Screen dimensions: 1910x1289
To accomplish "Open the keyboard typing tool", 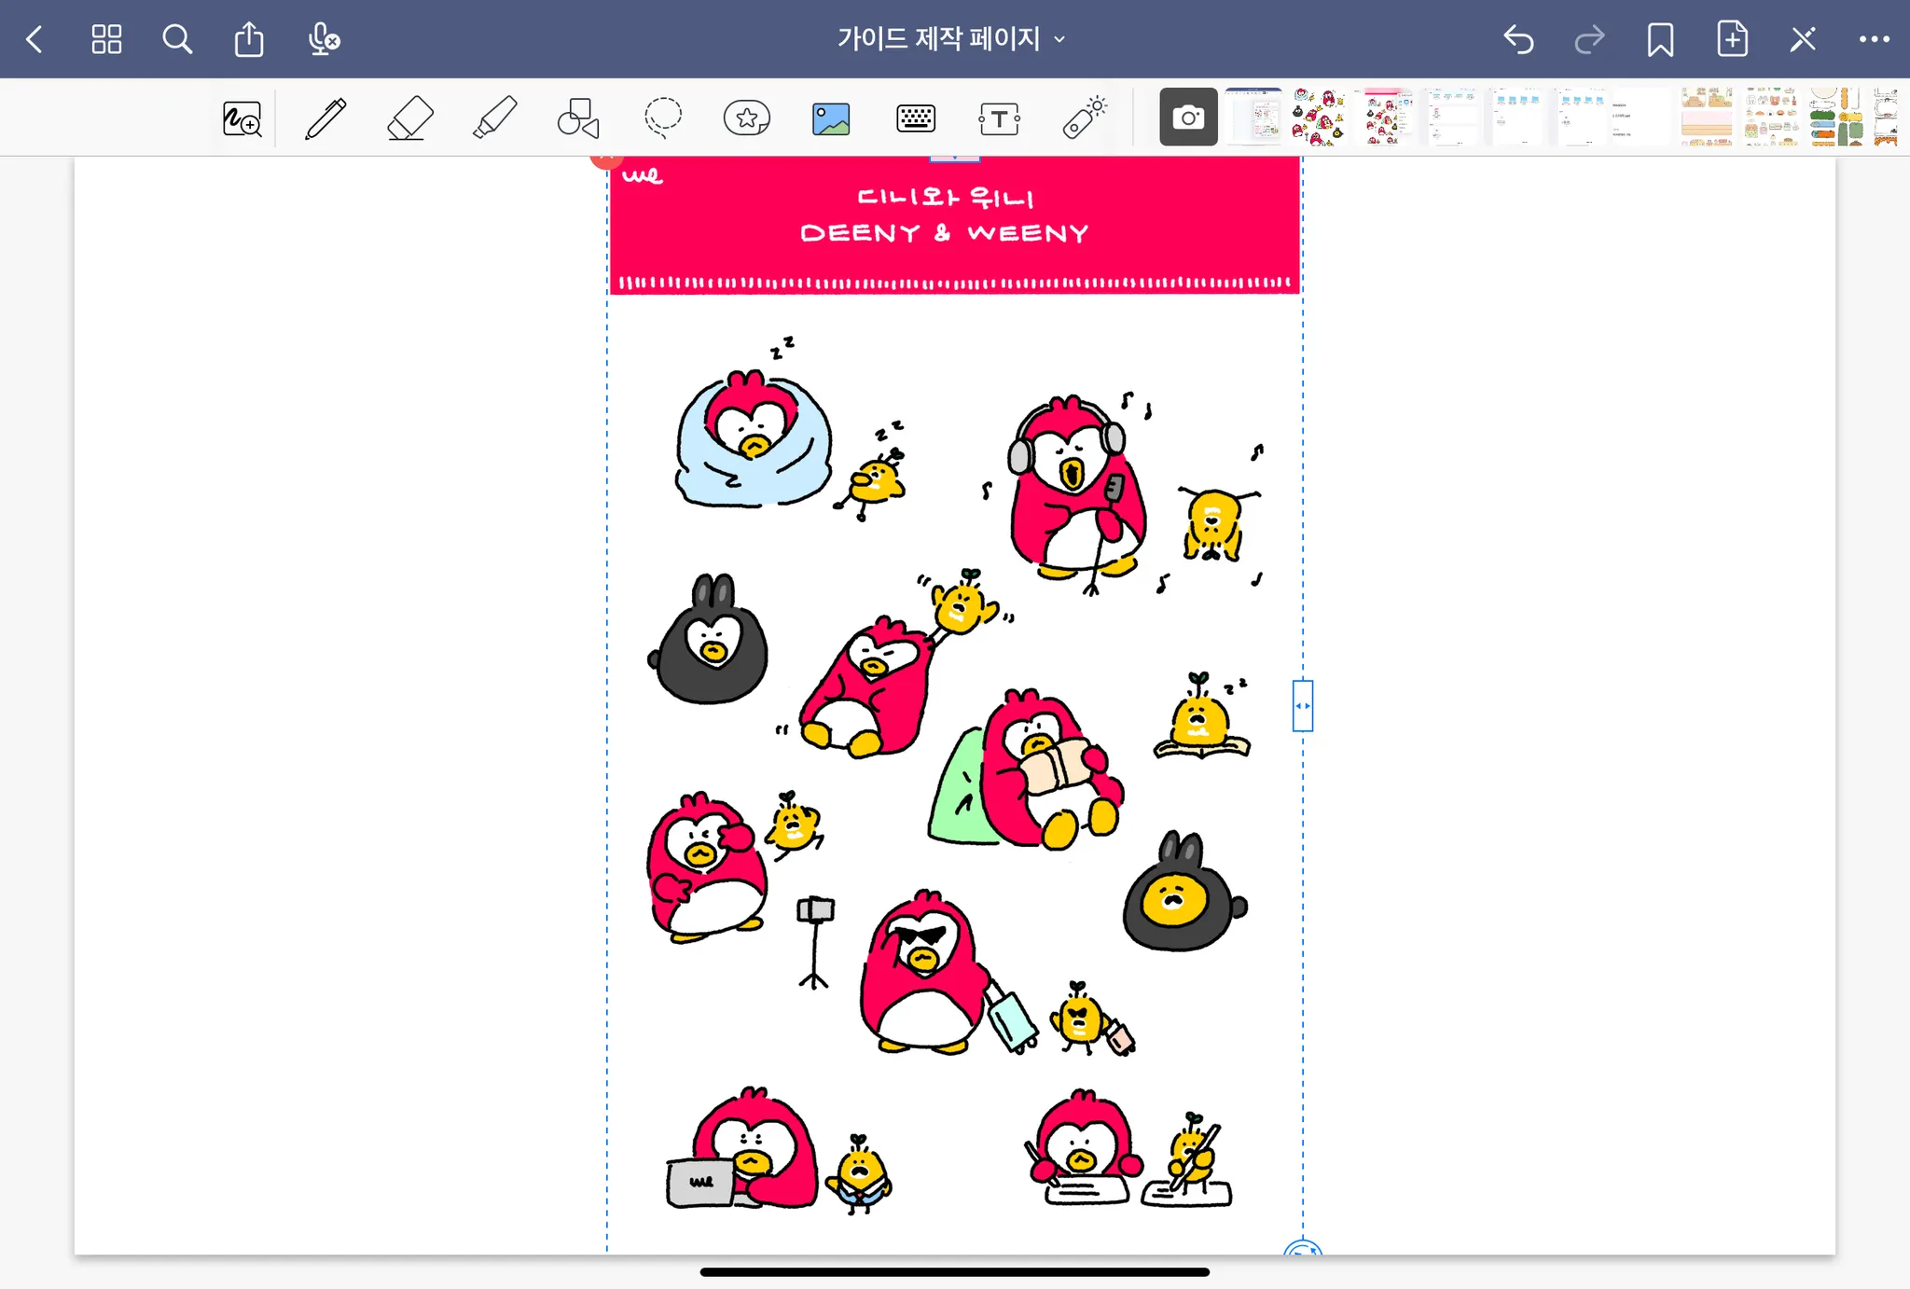I will 915,118.
